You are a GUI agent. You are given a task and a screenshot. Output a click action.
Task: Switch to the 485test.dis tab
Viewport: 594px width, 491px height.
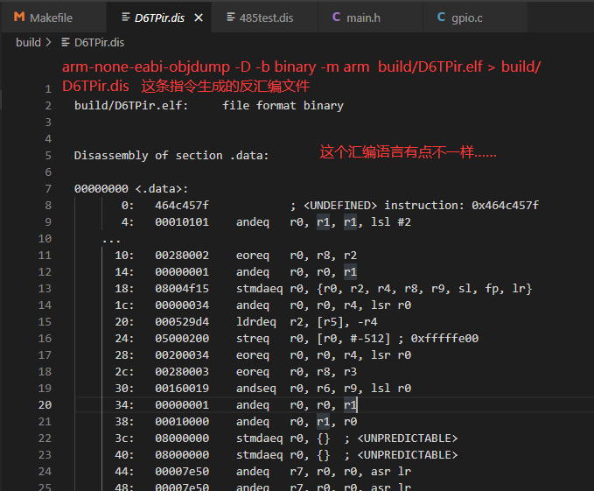click(x=265, y=18)
